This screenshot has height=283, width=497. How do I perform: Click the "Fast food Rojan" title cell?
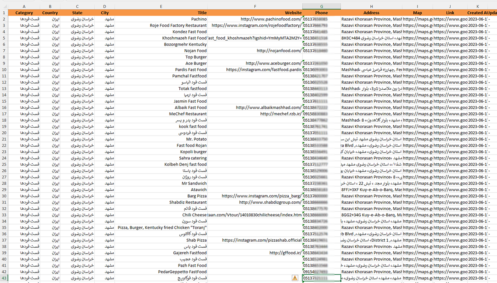pos(161,145)
